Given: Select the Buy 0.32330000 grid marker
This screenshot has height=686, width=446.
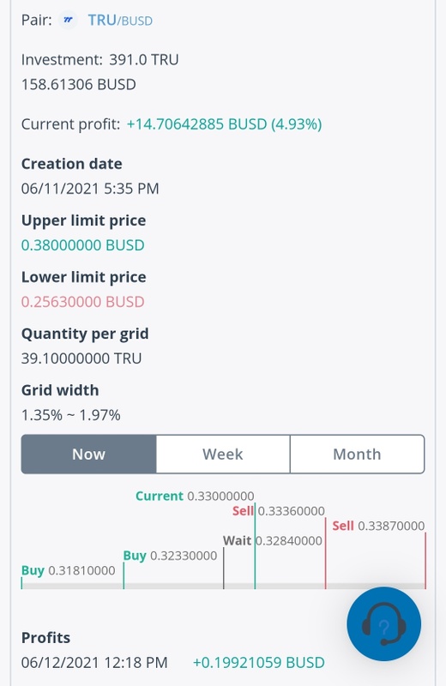Looking at the screenshot, I should [171, 556].
